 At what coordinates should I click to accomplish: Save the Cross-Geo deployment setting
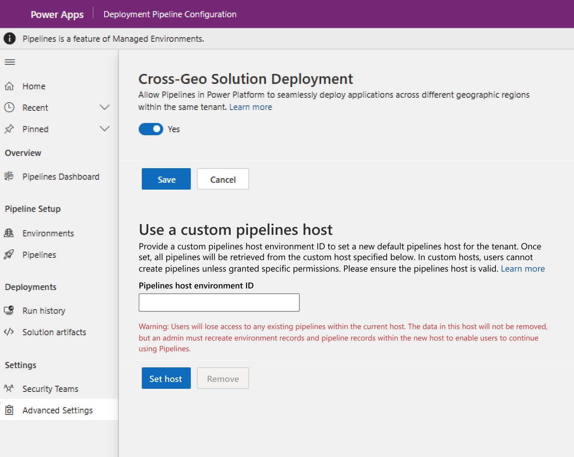tap(166, 179)
